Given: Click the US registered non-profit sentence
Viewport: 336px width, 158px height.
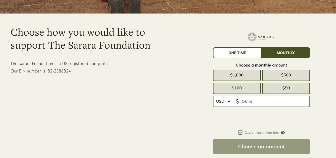Looking at the screenshot, I should (x=60, y=63).
